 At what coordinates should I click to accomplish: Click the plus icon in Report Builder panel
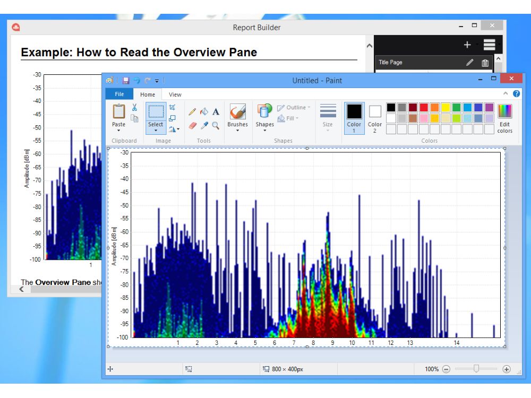(467, 45)
